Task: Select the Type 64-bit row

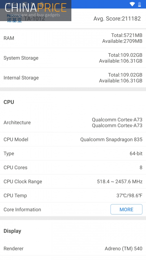Action: (x=73, y=153)
